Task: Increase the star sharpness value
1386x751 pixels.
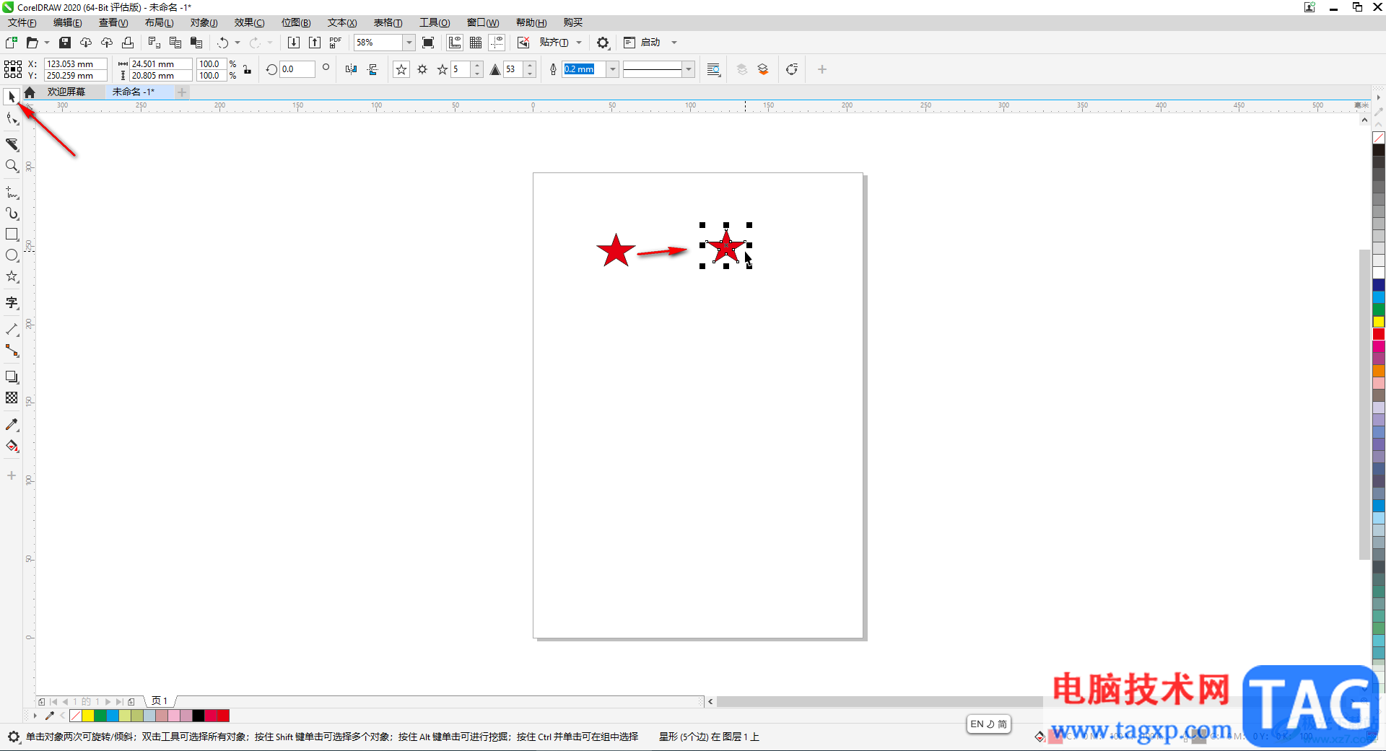Action: tap(530, 66)
